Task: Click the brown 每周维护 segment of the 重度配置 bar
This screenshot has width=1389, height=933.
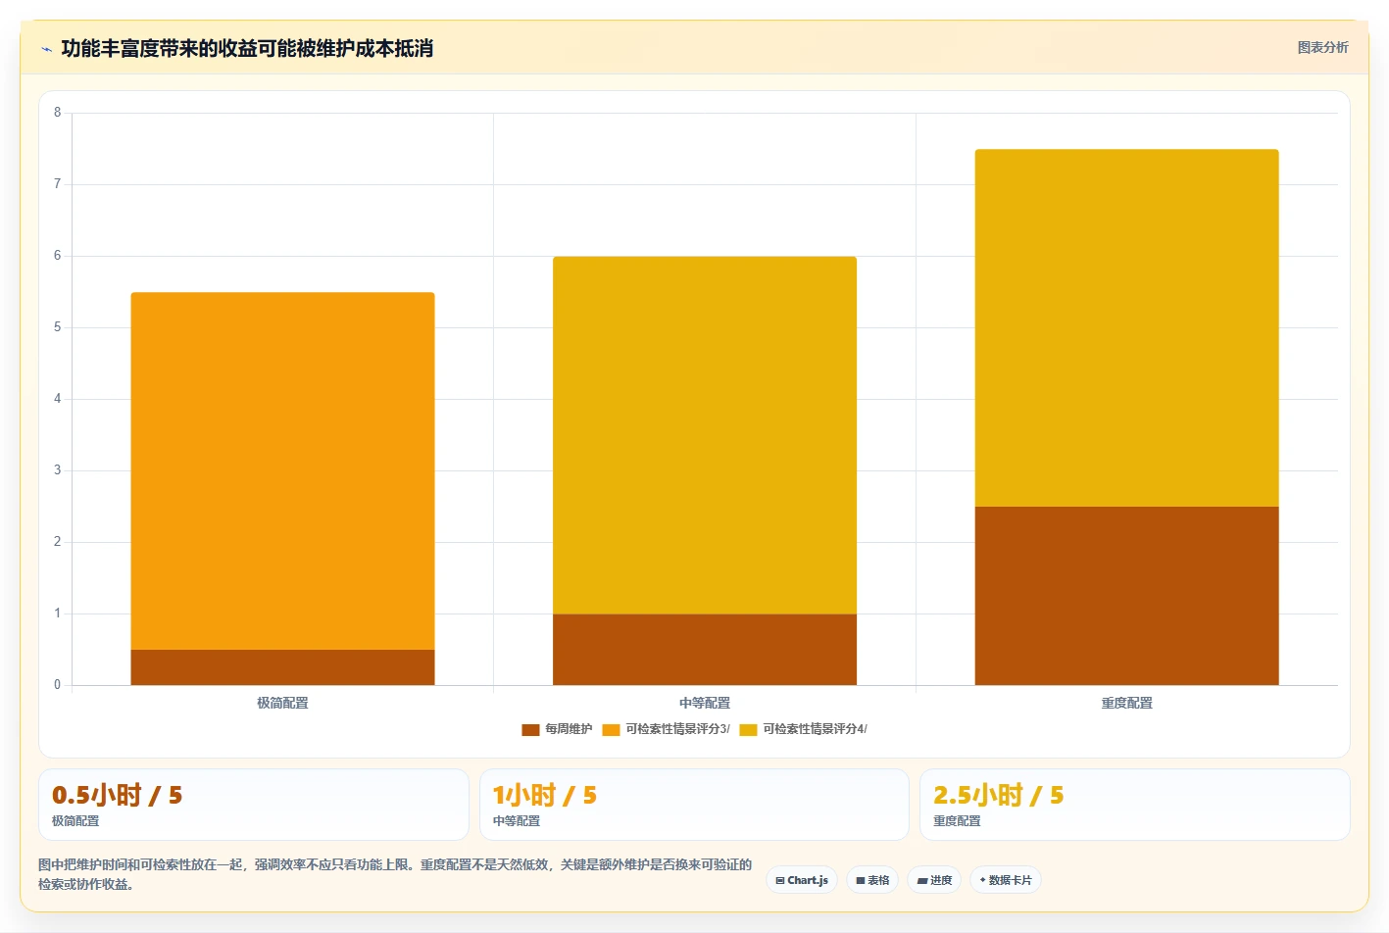Action: click(1126, 596)
